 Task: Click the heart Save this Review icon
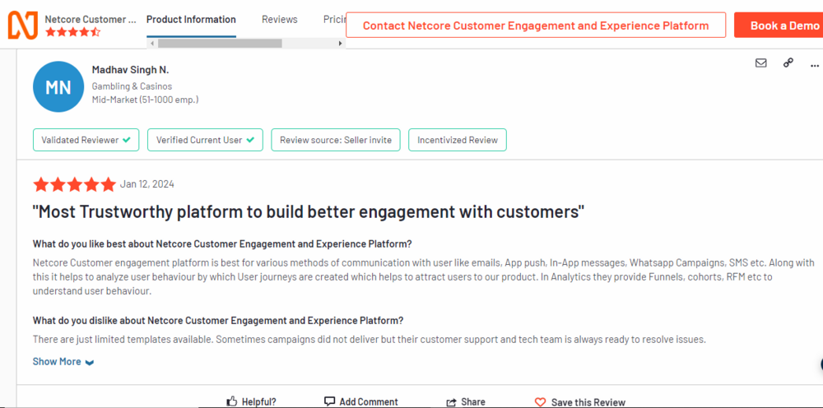540,402
